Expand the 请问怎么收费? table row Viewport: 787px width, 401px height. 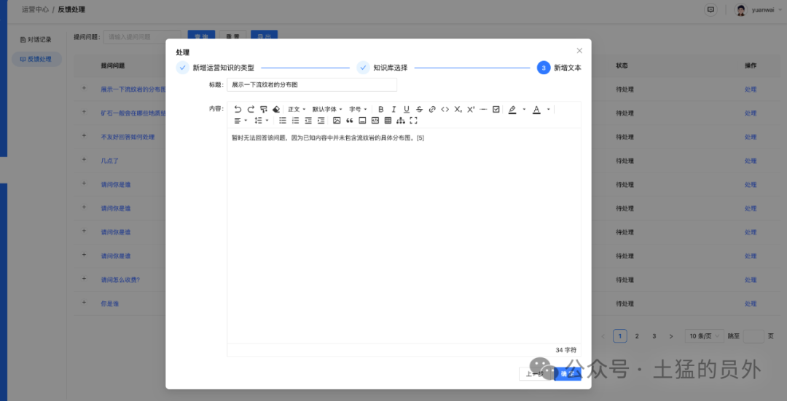point(84,279)
